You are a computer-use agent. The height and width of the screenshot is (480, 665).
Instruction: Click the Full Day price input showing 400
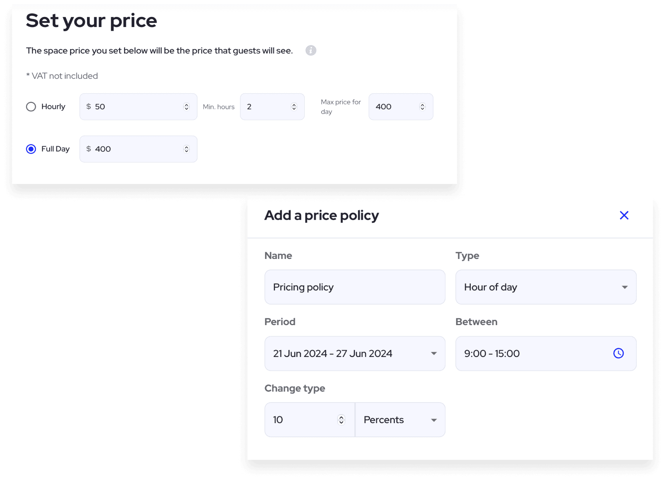point(133,149)
